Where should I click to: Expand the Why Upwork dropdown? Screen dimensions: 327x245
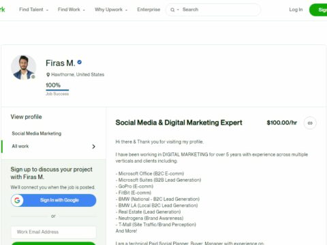click(x=111, y=10)
